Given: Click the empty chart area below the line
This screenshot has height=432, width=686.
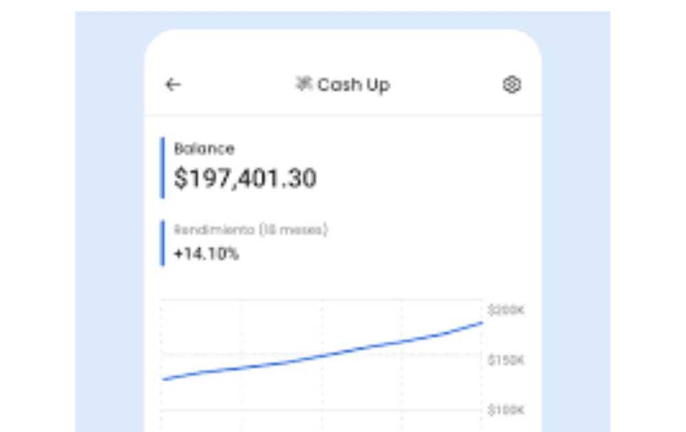Looking at the screenshot, I should pos(364,391).
